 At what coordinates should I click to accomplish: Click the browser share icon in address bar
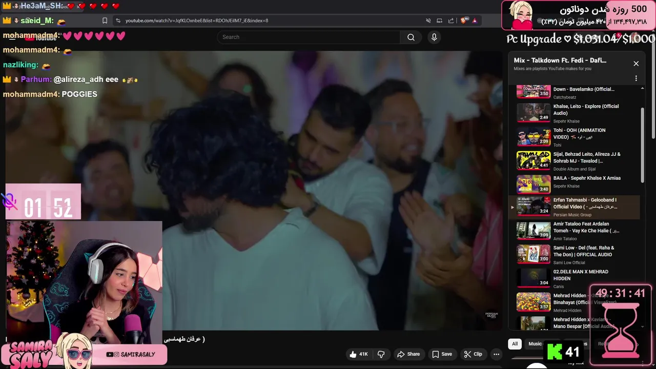pos(451,20)
